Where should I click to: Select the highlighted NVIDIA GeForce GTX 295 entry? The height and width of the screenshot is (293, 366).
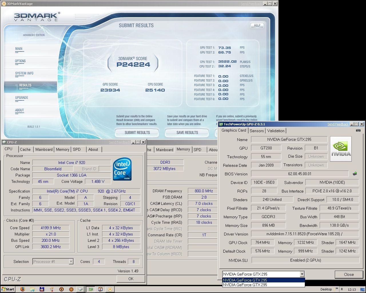[x=263, y=280]
